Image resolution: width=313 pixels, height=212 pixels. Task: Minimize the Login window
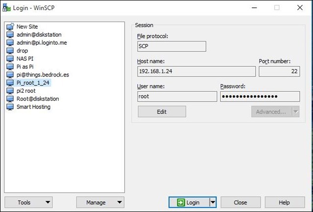254,8
